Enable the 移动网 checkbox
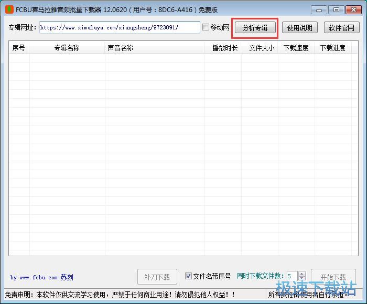Viewport: 367px width, 304px height. (x=206, y=27)
